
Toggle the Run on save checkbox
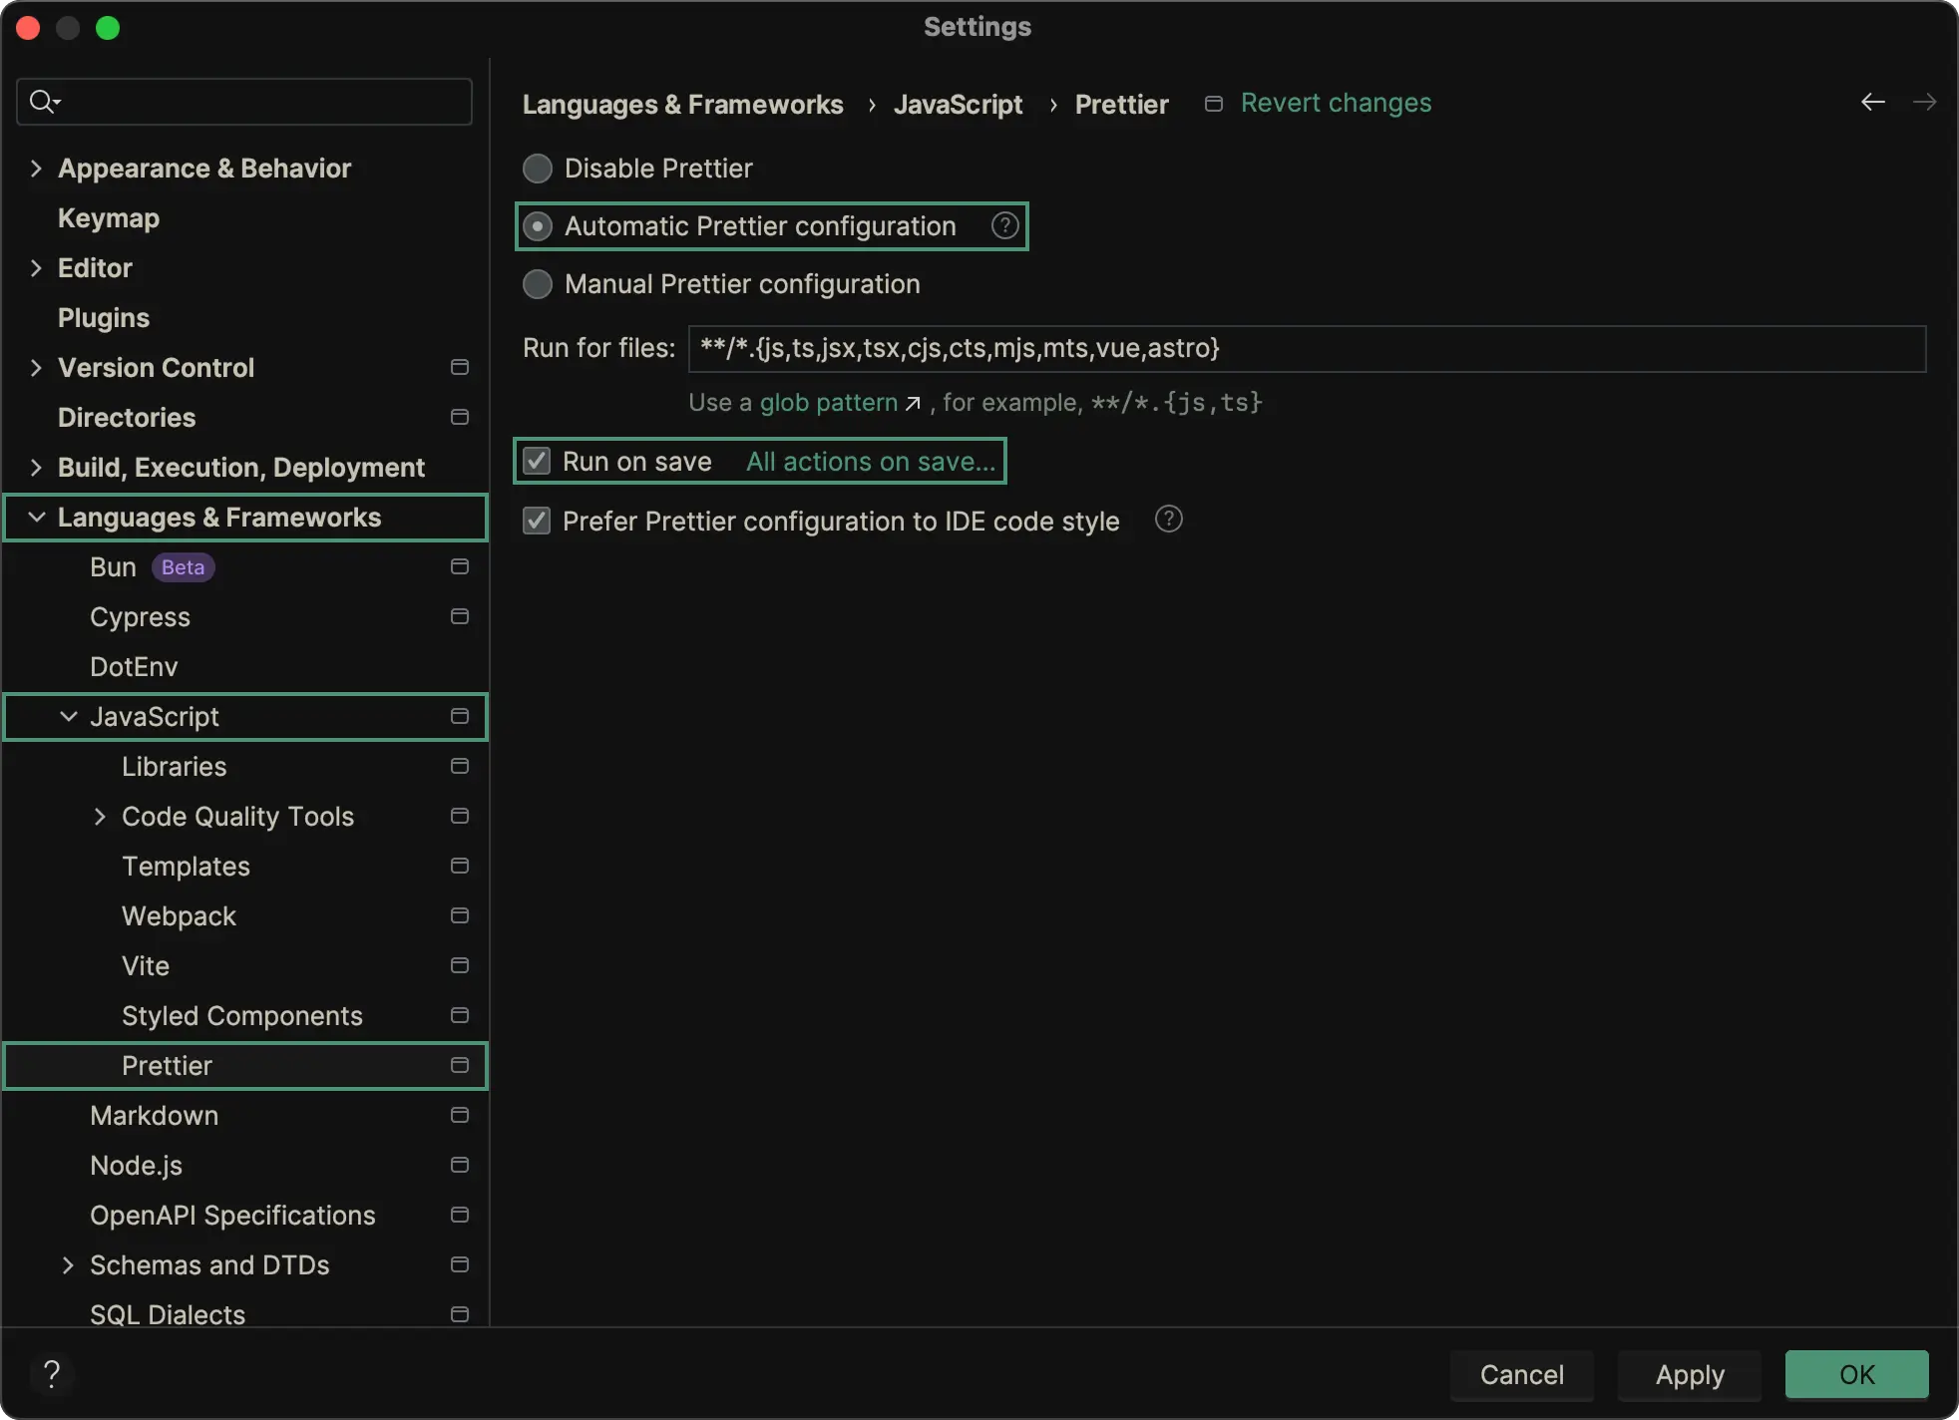pyautogui.click(x=537, y=461)
